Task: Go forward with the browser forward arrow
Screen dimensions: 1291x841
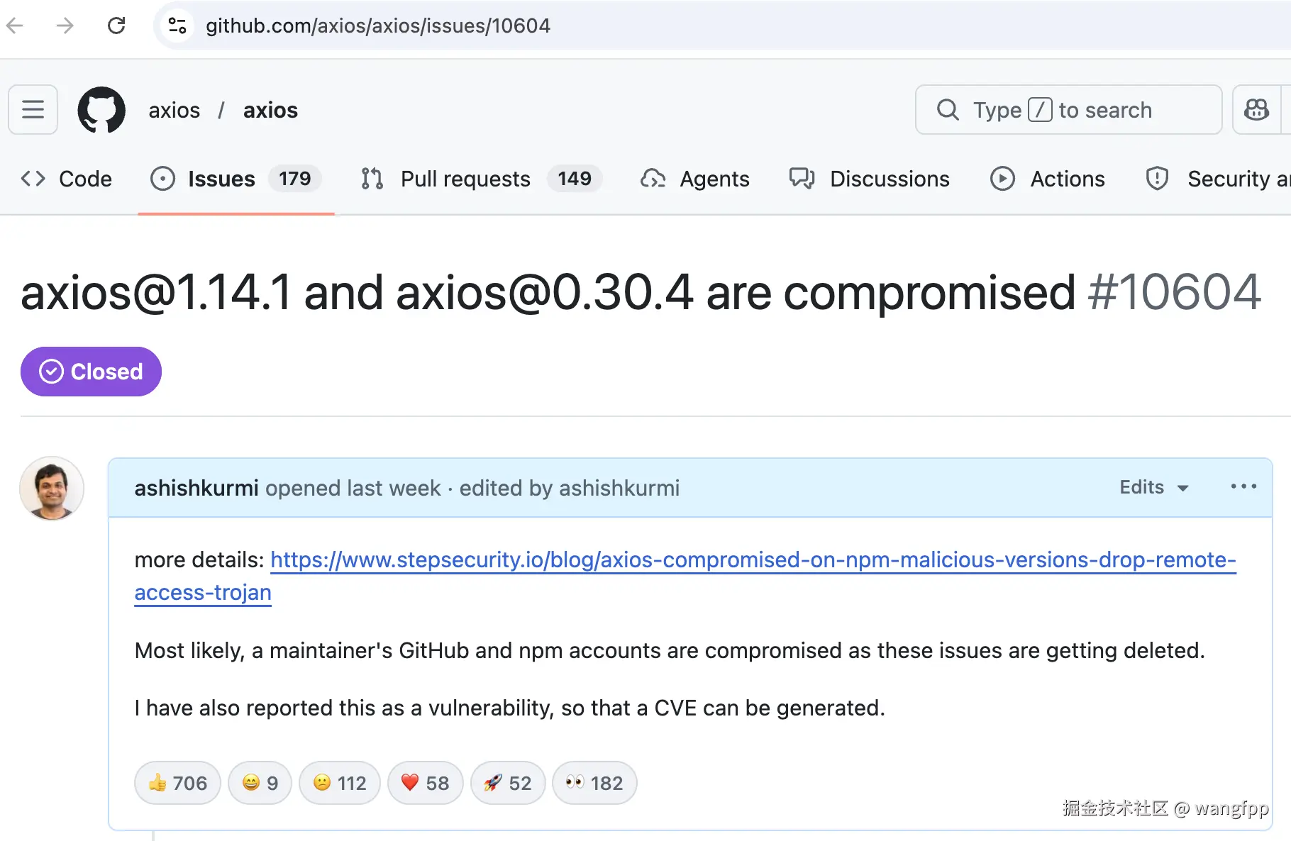Action: (65, 26)
